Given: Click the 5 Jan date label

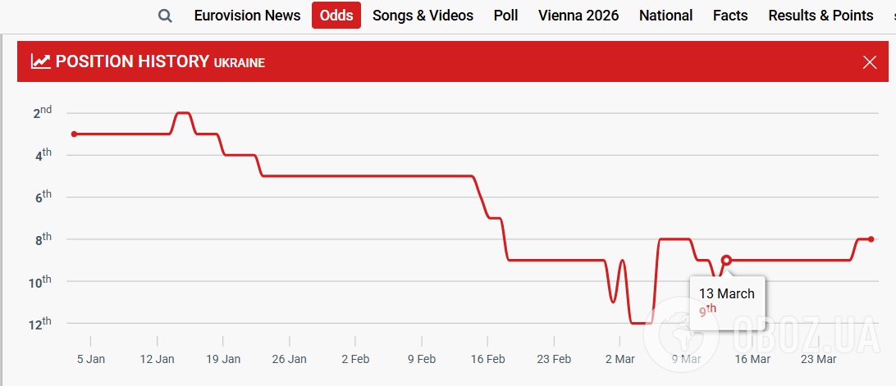Looking at the screenshot, I should click(90, 359).
